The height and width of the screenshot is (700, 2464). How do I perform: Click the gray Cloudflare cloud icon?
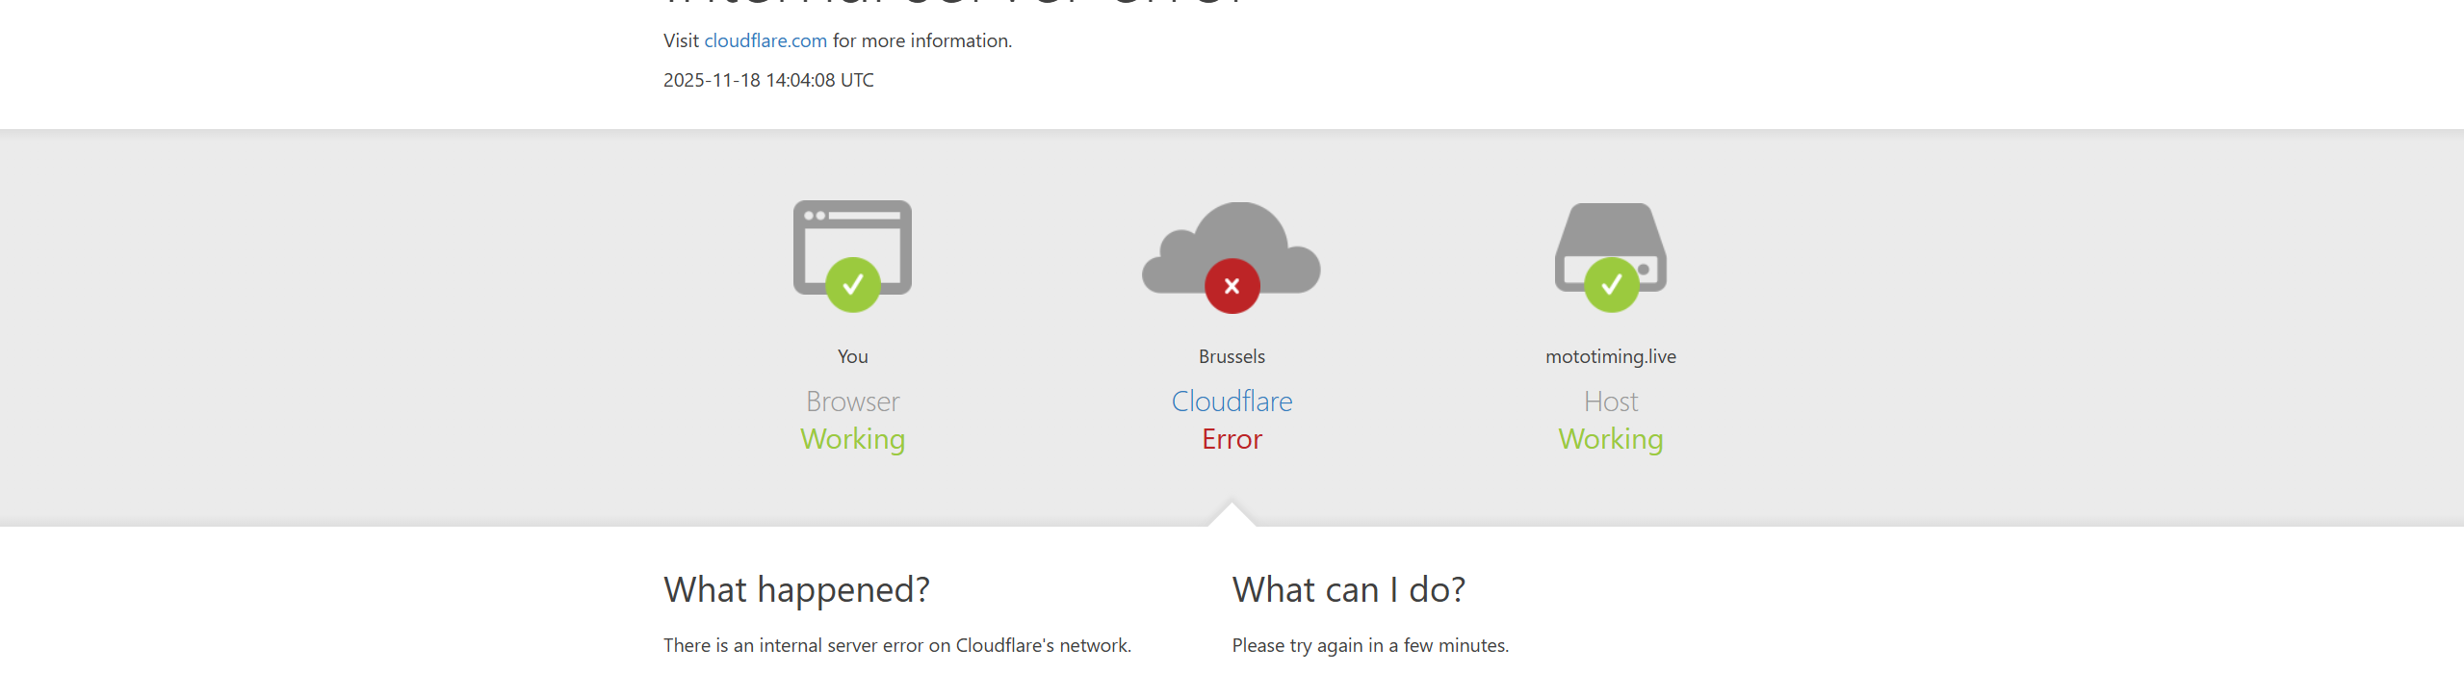(x=1231, y=239)
